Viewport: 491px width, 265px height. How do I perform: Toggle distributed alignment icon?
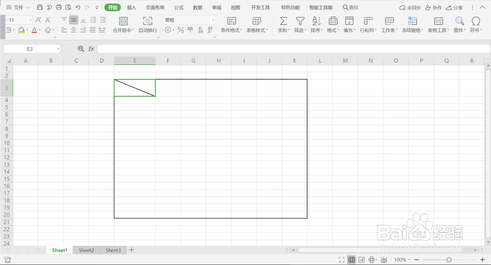coord(102,30)
